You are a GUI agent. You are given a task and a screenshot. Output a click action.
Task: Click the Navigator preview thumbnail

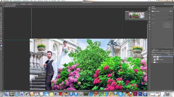136,15
